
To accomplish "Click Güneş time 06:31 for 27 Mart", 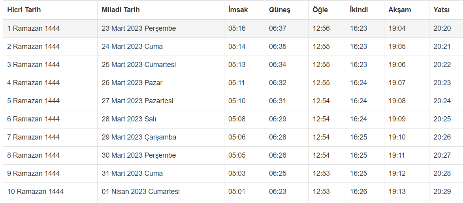I will (277, 101).
